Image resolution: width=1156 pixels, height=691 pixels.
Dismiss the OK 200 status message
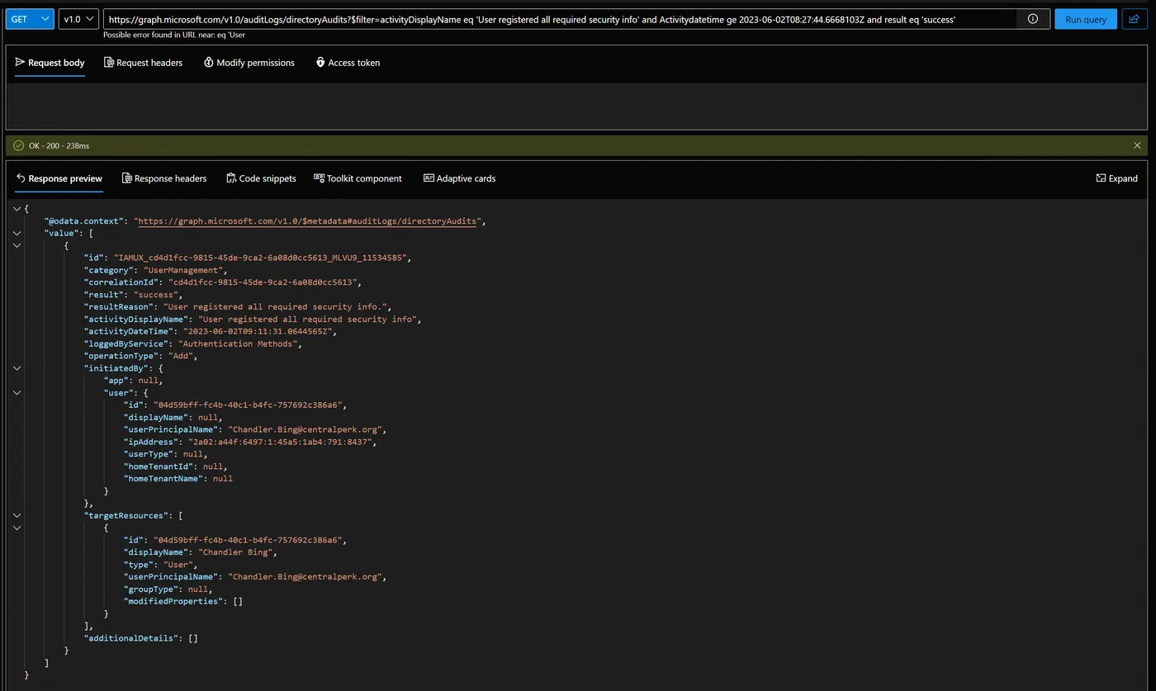click(x=1137, y=145)
